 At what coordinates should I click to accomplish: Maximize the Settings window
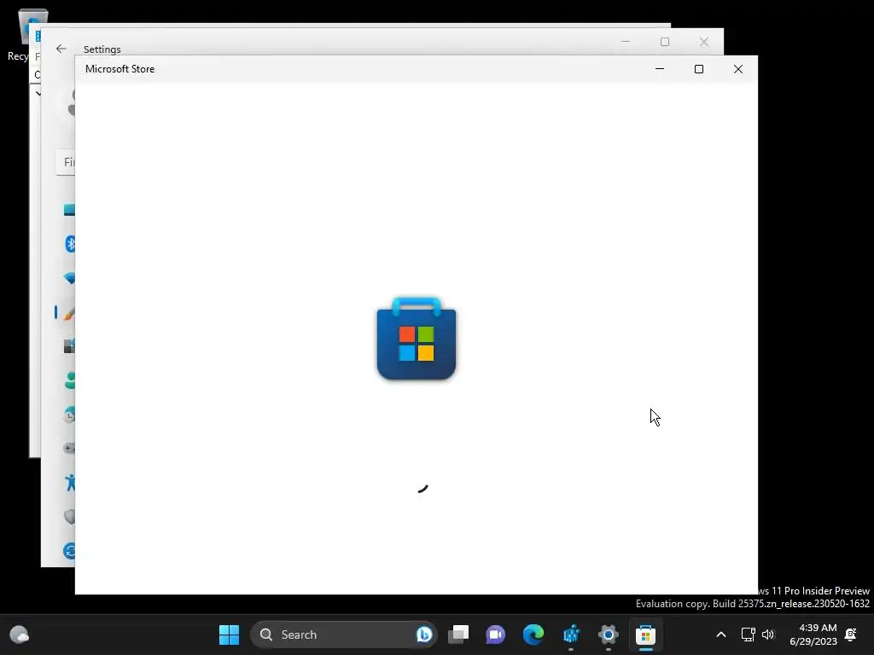664,42
